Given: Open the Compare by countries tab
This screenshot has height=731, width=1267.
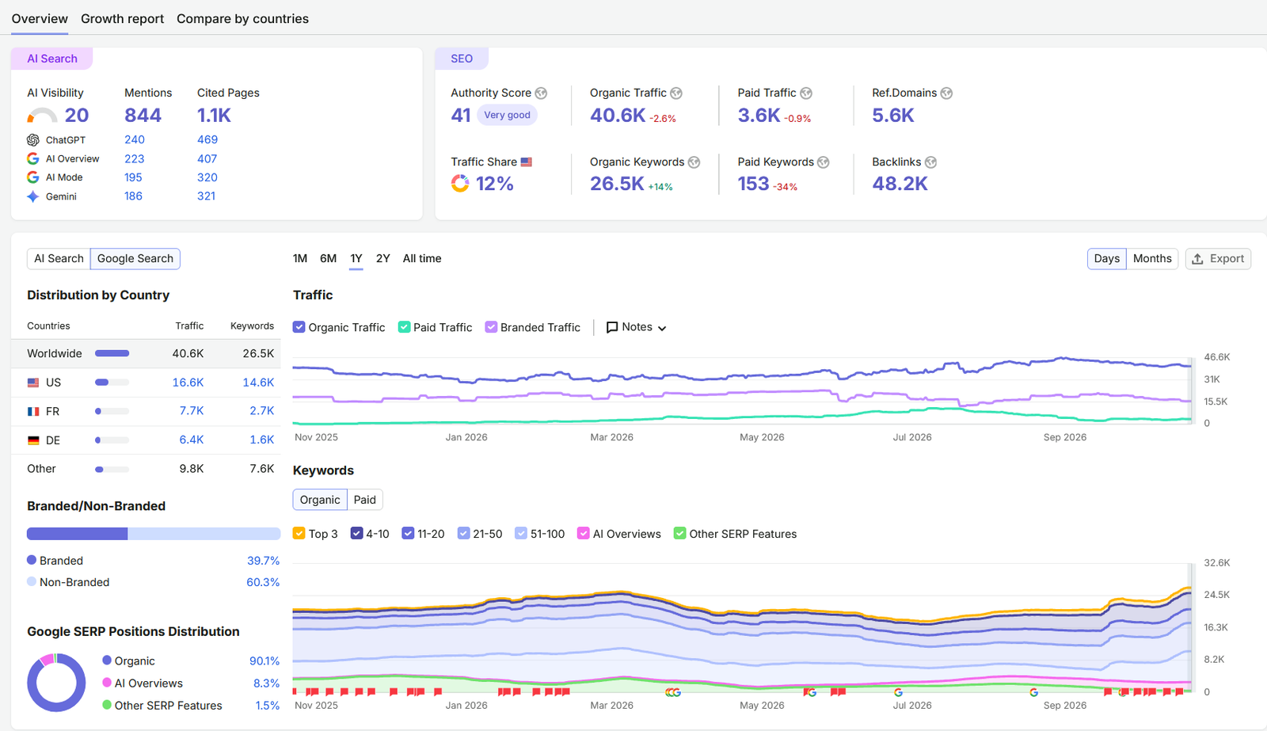Looking at the screenshot, I should click(242, 18).
